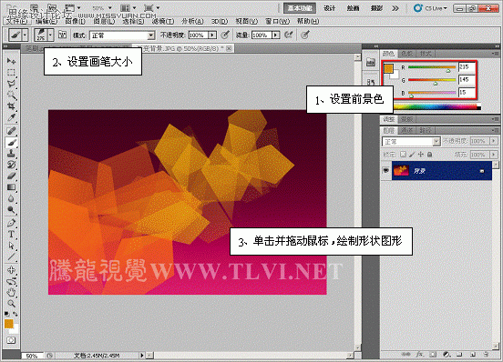
Task: Select the Dodge tool
Action: click(x=11, y=209)
